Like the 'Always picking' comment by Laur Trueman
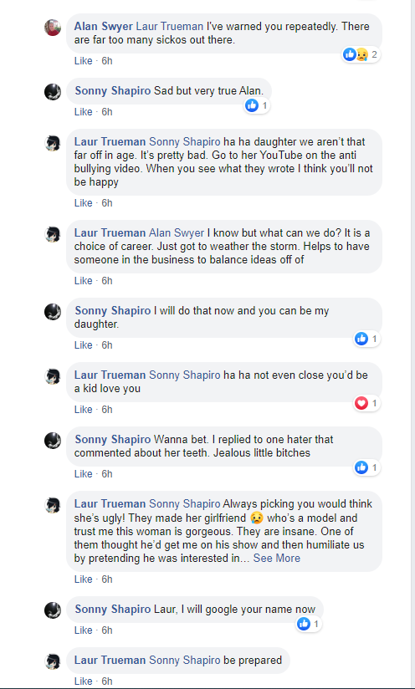This screenshot has height=689, width=415. 83,579
